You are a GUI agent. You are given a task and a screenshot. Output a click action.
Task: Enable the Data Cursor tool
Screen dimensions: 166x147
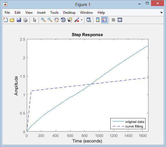[70, 20]
